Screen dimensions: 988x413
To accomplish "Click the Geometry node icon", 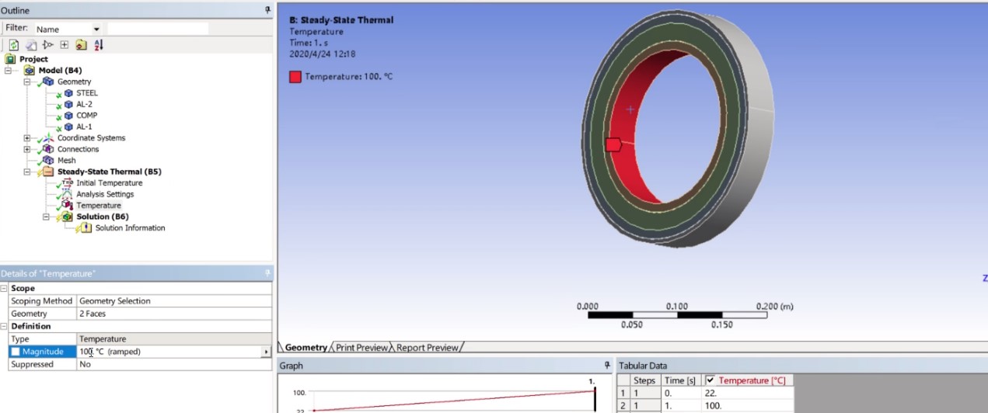I will (x=49, y=82).
